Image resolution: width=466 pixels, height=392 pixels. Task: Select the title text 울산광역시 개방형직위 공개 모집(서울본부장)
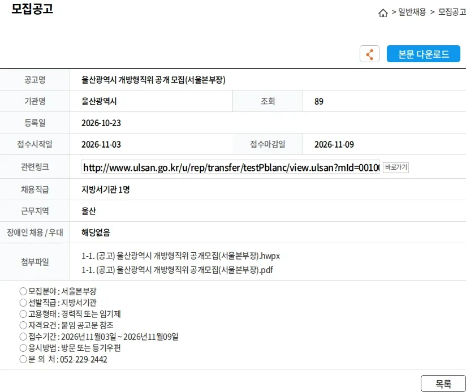pos(153,80)
